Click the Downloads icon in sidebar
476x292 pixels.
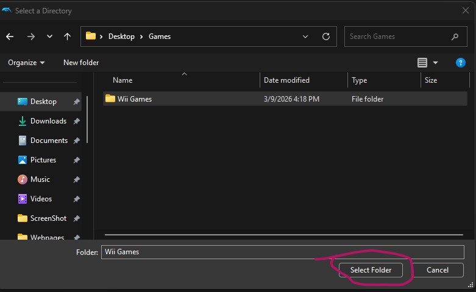click(x=23, y=121)
